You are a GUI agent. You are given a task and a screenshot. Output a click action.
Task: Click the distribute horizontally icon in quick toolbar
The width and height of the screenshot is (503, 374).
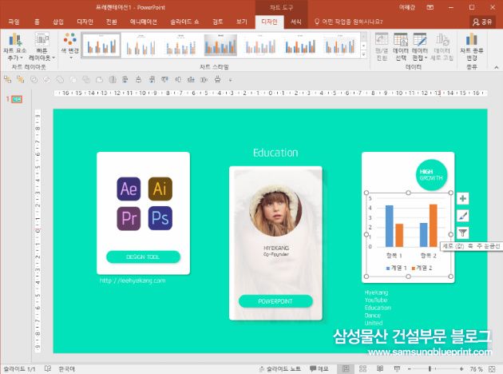pos(204,79)
